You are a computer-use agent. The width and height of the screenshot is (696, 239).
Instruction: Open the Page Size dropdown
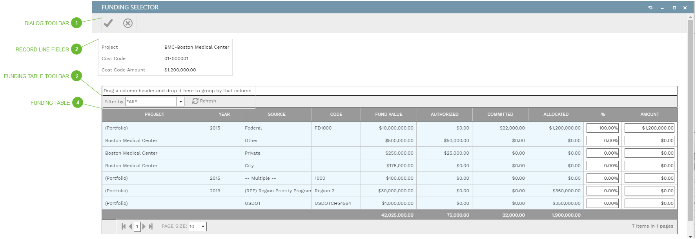[203, 226]
